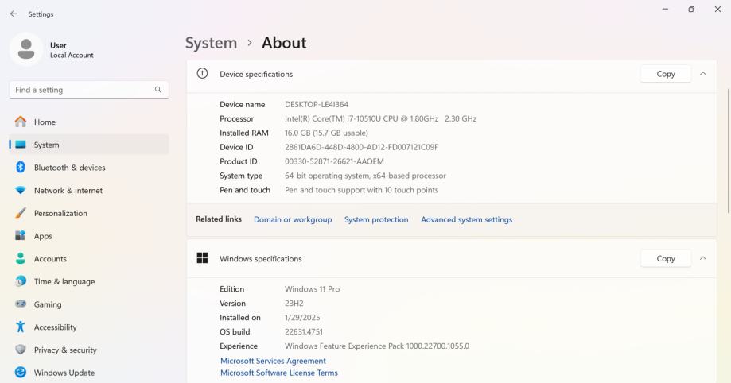
Task: Go back with the back arrow
Action: (x=14, y=14)
